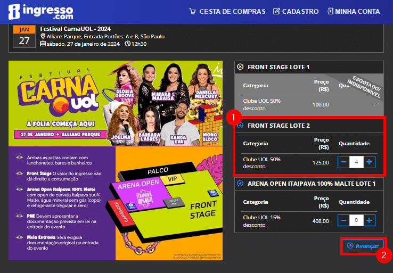Collapse Arena Open Itaipava Lote 1 section

click(x=240, y=184)
